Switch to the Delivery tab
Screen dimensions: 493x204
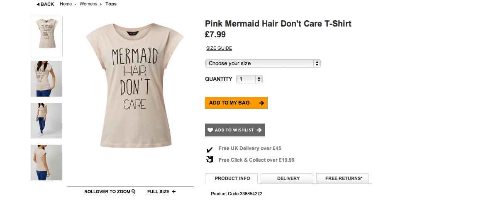[288, 178]
